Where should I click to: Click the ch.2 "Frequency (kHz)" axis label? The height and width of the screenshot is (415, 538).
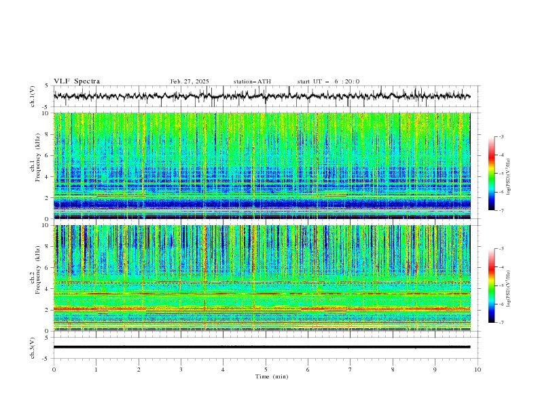point(38,269)
